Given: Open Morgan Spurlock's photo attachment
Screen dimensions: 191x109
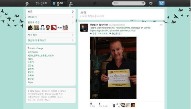Looking at the screenshot, I should pos(113,68).
